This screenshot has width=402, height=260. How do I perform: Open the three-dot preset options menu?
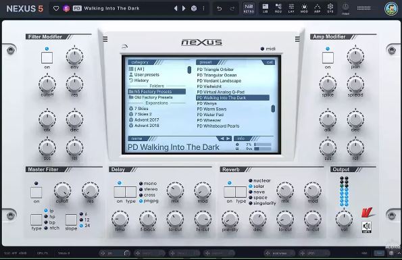click(x=203, y=9)
